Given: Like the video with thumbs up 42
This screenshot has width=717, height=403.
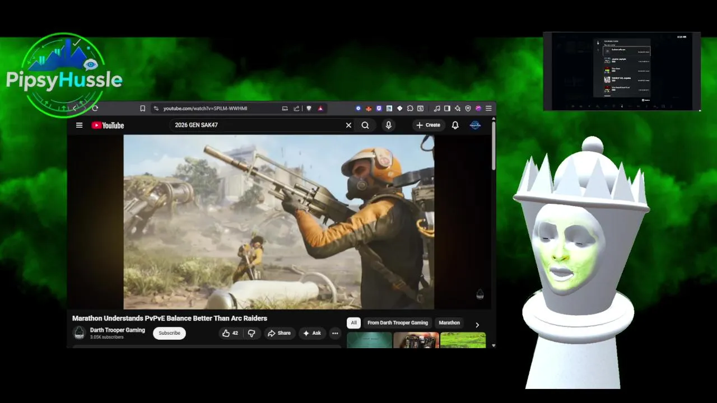Looking at the screenshot, I should (x=230, y=333).
